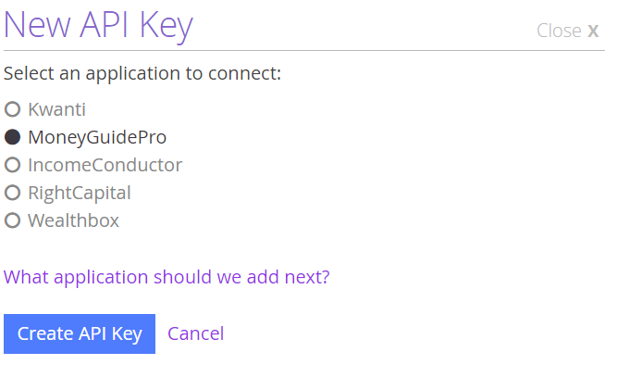Viewport: 617px width, 377px height.
Task: Click the divider line below the heading
Action: 304,50
